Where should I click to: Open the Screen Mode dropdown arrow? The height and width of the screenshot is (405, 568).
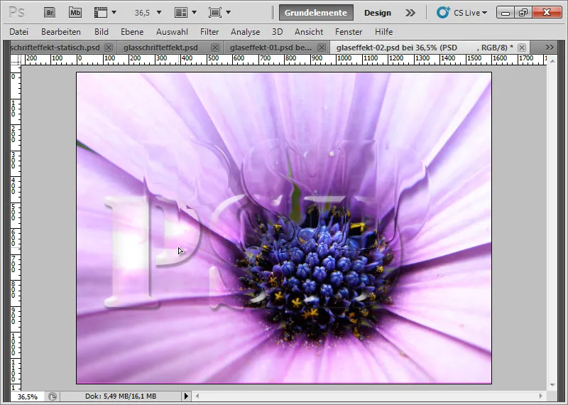[x=228, y=13]
